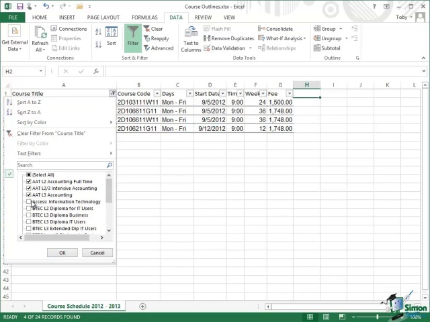Clear the filter via the ribbon Clear button
Viewport: 430px width, 322px height.
[x=153, y=29]
